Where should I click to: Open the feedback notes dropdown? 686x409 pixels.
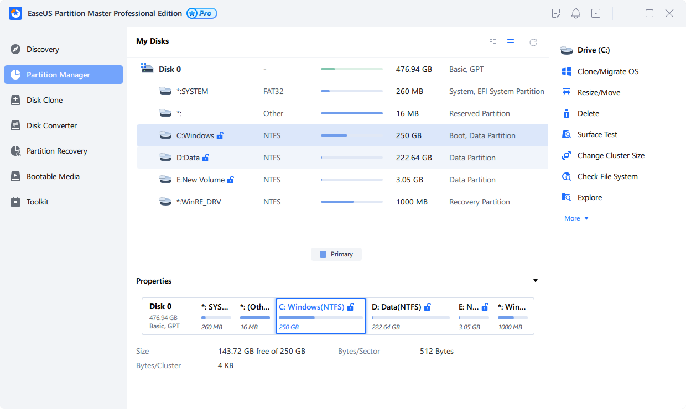(555, 13)
